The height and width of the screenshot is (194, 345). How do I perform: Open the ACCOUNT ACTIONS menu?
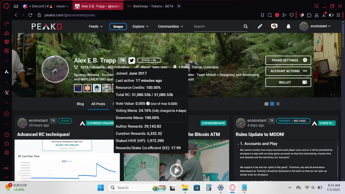(288, 71)
